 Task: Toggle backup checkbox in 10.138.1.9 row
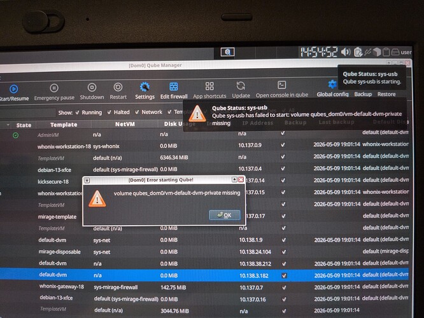point(283,240)
